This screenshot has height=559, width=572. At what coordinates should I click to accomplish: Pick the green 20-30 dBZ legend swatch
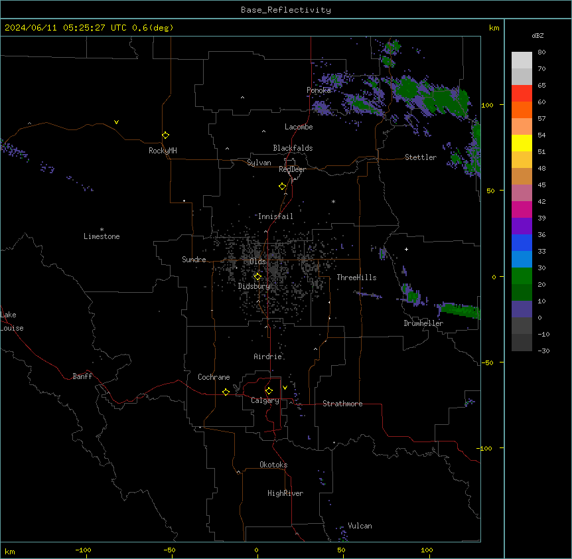tap(522, 276)
